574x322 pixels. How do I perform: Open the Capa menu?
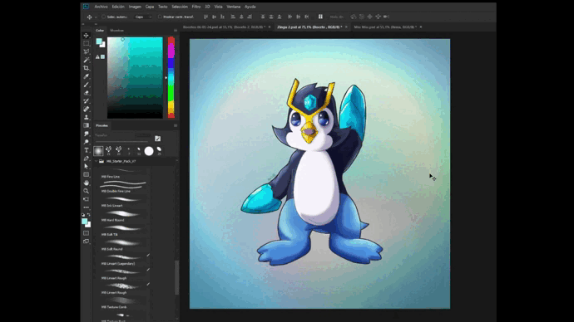150,7
